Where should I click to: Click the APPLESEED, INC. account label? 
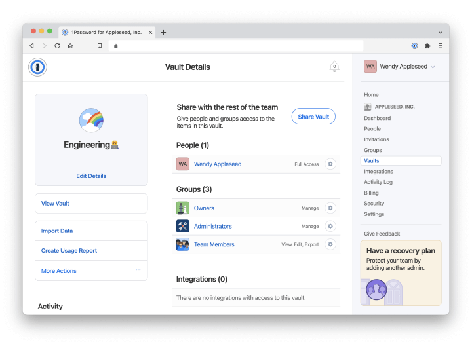(x=395, y=107)
